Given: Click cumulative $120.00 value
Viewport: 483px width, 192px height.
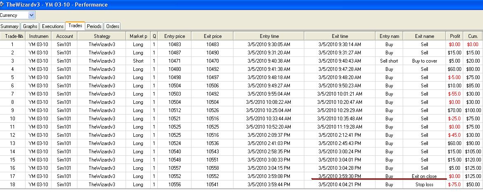Looking at the screenshot, I should tap(473, 159).
